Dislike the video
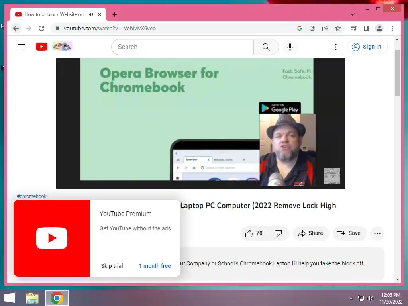This screenshot has width=408, height=306. pyautogui.click(x=278, y=233)
